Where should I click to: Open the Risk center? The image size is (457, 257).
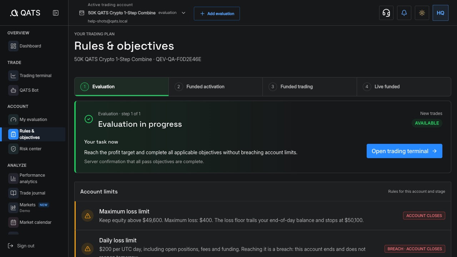click(36, 149)
